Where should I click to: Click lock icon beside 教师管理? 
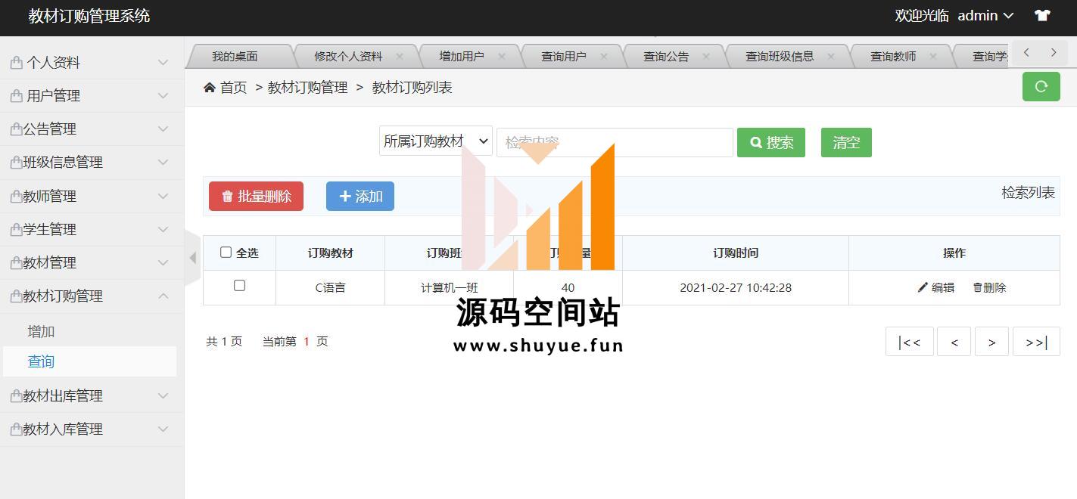coord(17,197)
